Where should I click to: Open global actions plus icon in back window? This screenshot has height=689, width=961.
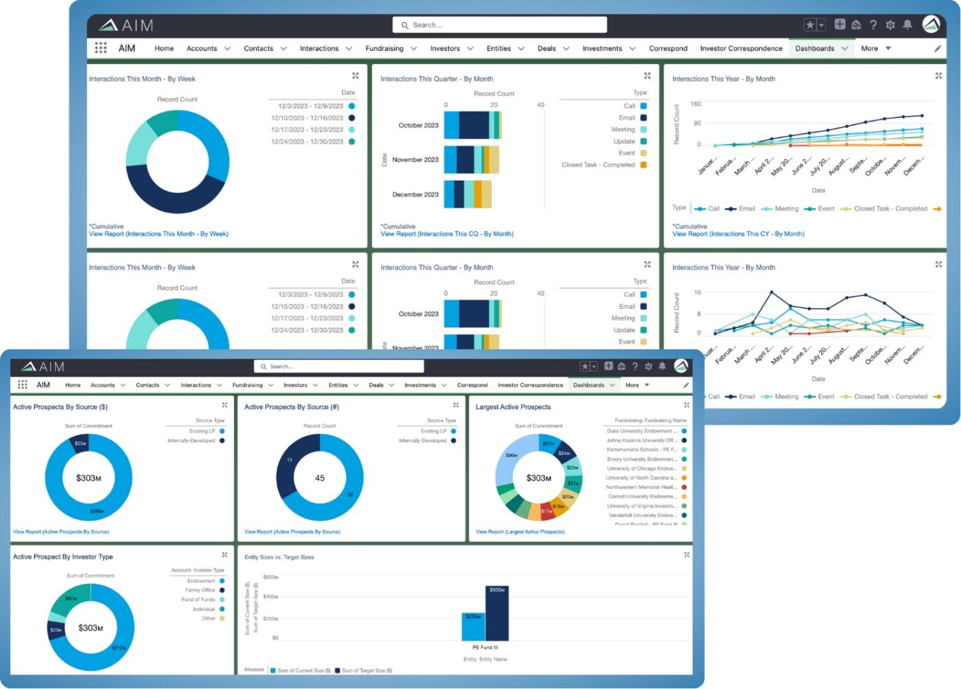[x=840, y=25]
